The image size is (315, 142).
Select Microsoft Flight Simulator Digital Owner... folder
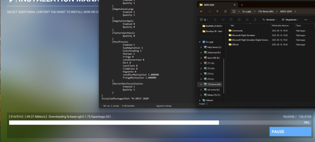click(x=248, y=40)
